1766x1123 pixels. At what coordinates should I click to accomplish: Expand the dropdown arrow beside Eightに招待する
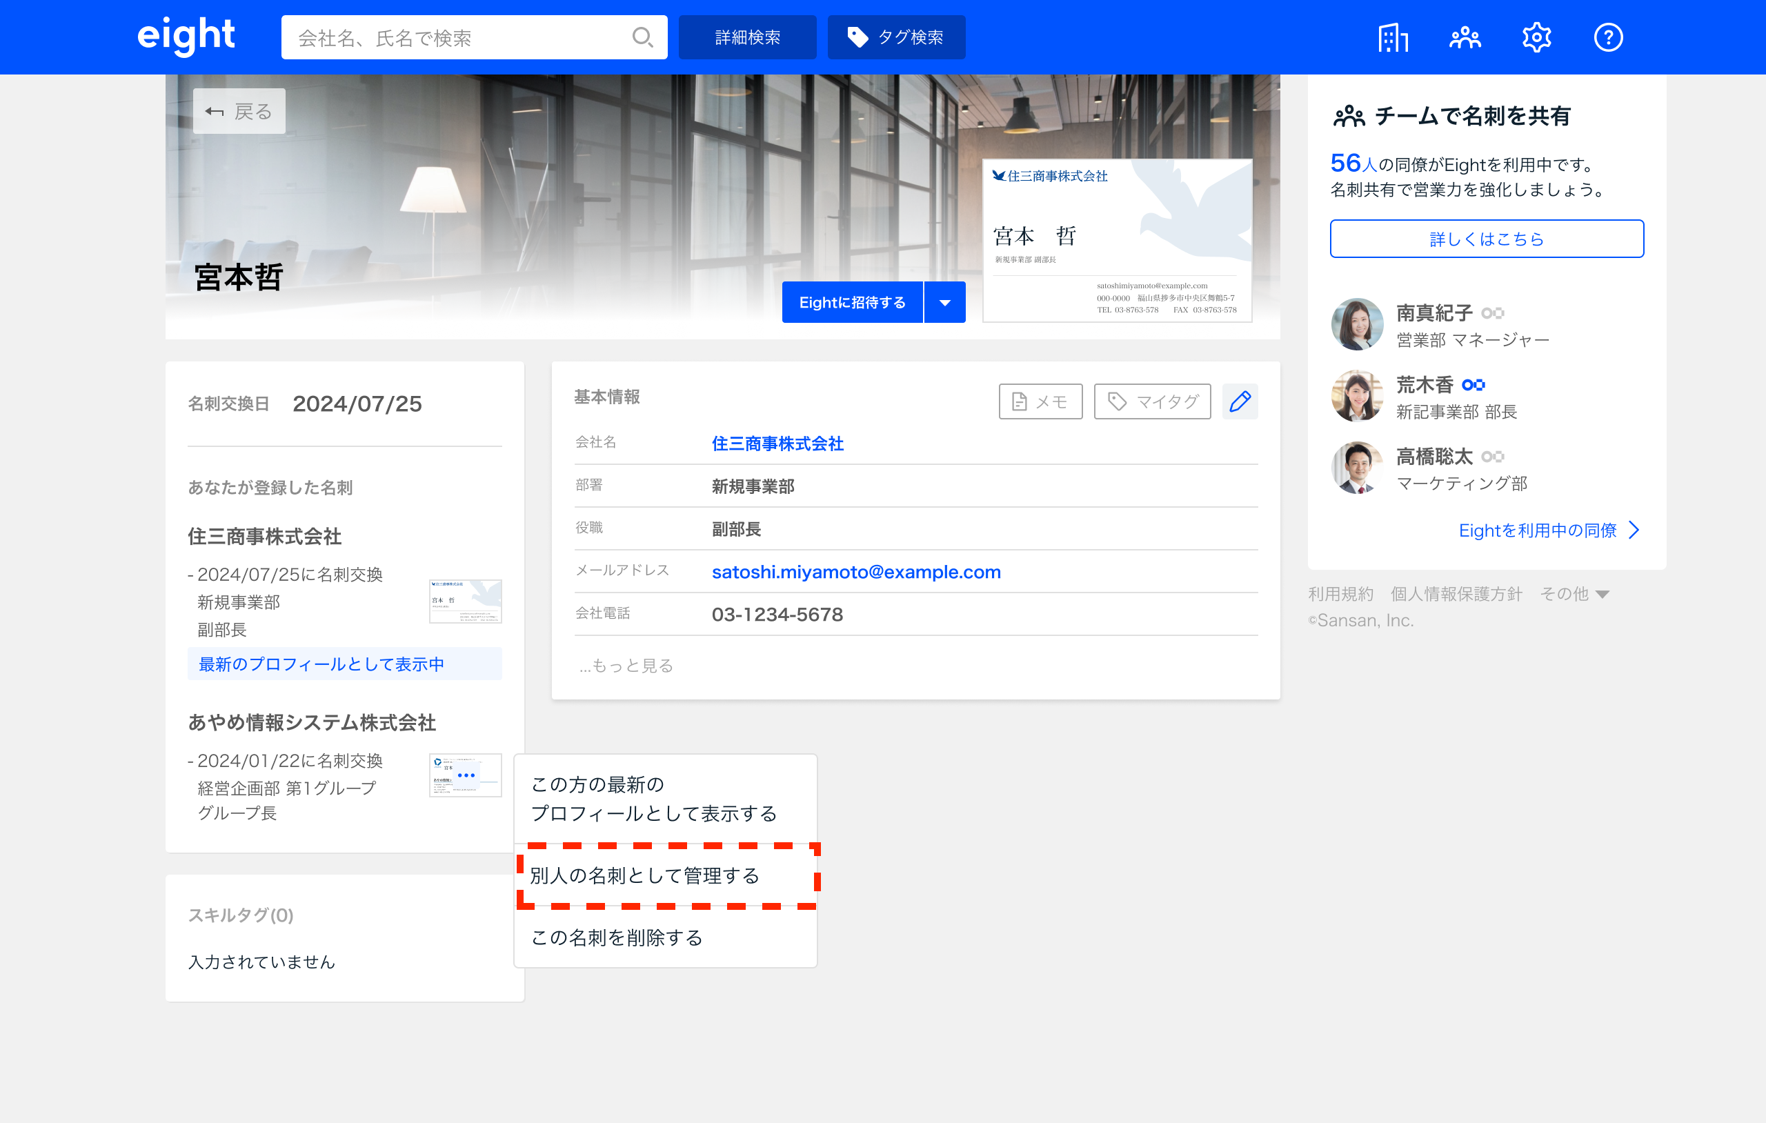pos(944,302)
